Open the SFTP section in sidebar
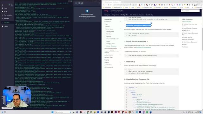Screen dimensions: 203x114 coord(6,12)
